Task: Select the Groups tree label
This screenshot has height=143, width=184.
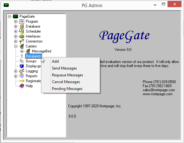Action: (31, 61)
